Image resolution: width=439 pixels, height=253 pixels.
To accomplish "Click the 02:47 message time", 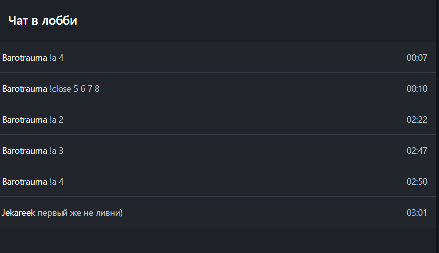I will click(x=417, y=151).
